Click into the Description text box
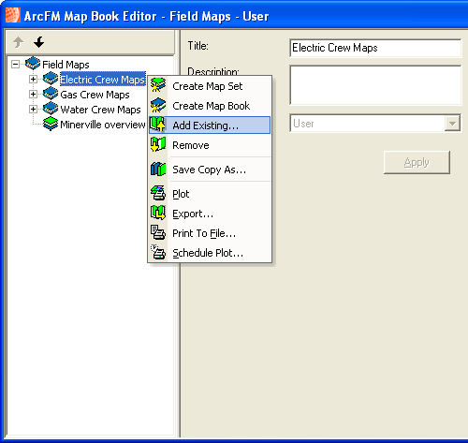Image resolution: width=468 pixels, height=443 pixels. point(375,85)
